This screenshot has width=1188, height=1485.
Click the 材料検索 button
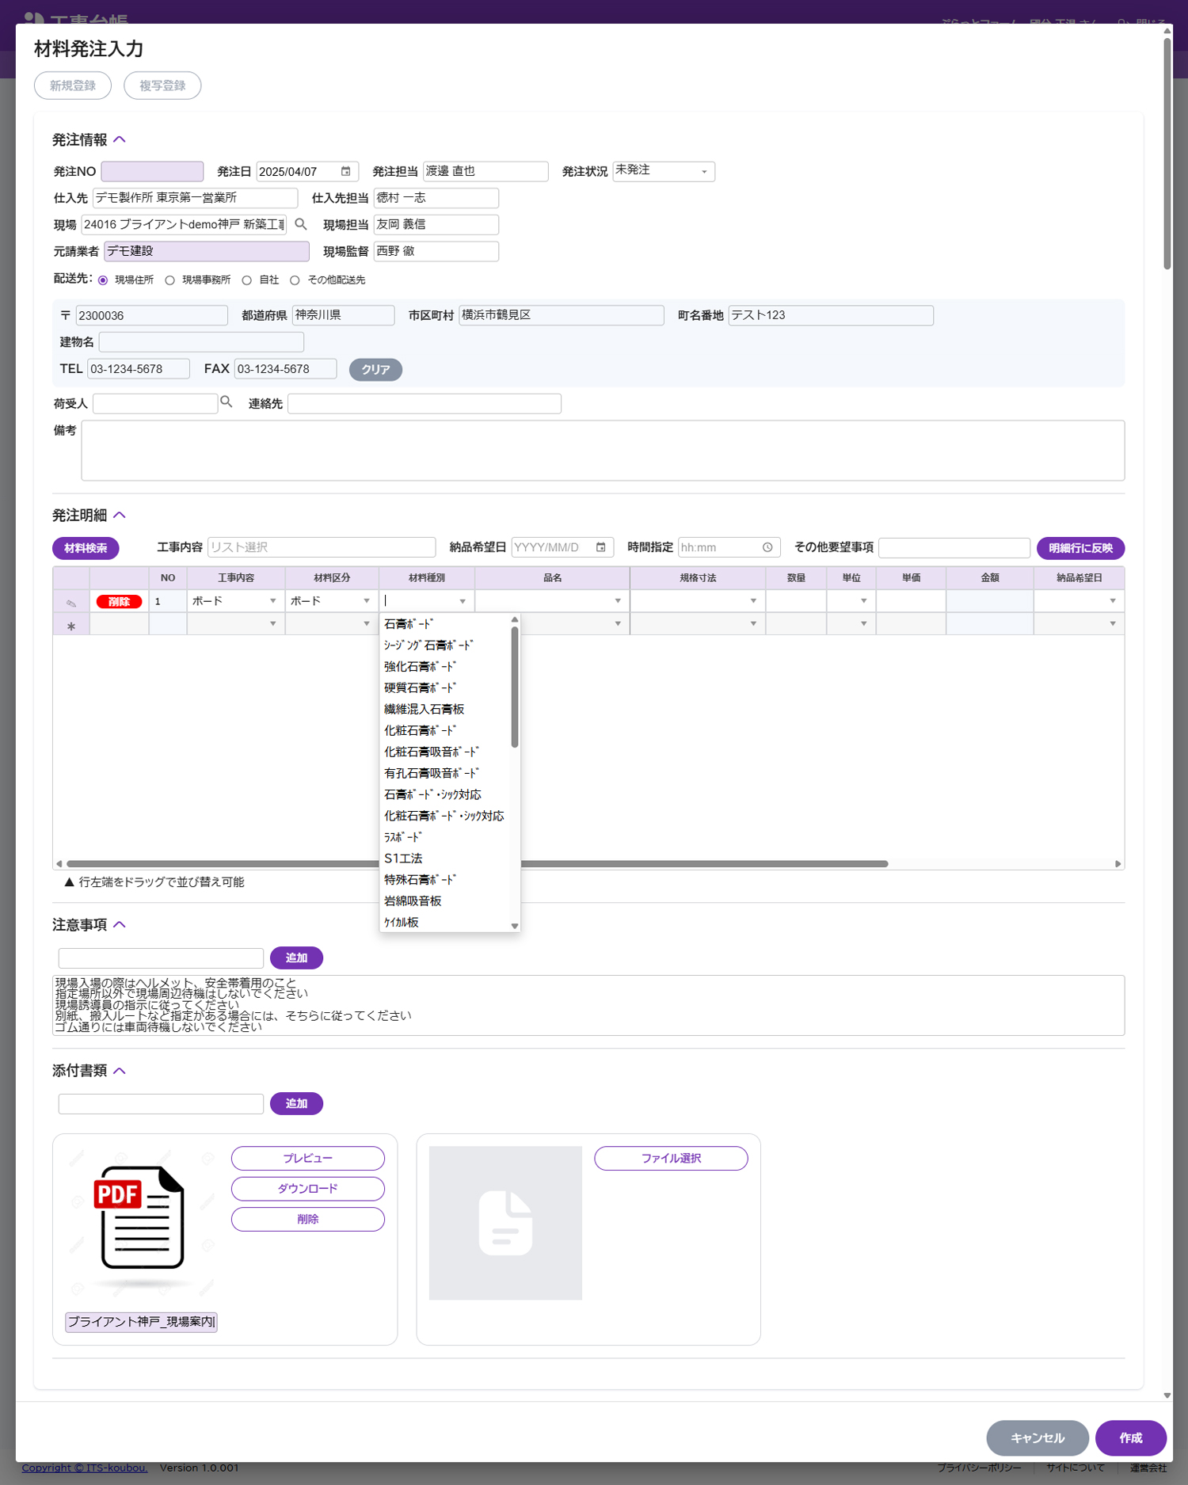point(86,548)
